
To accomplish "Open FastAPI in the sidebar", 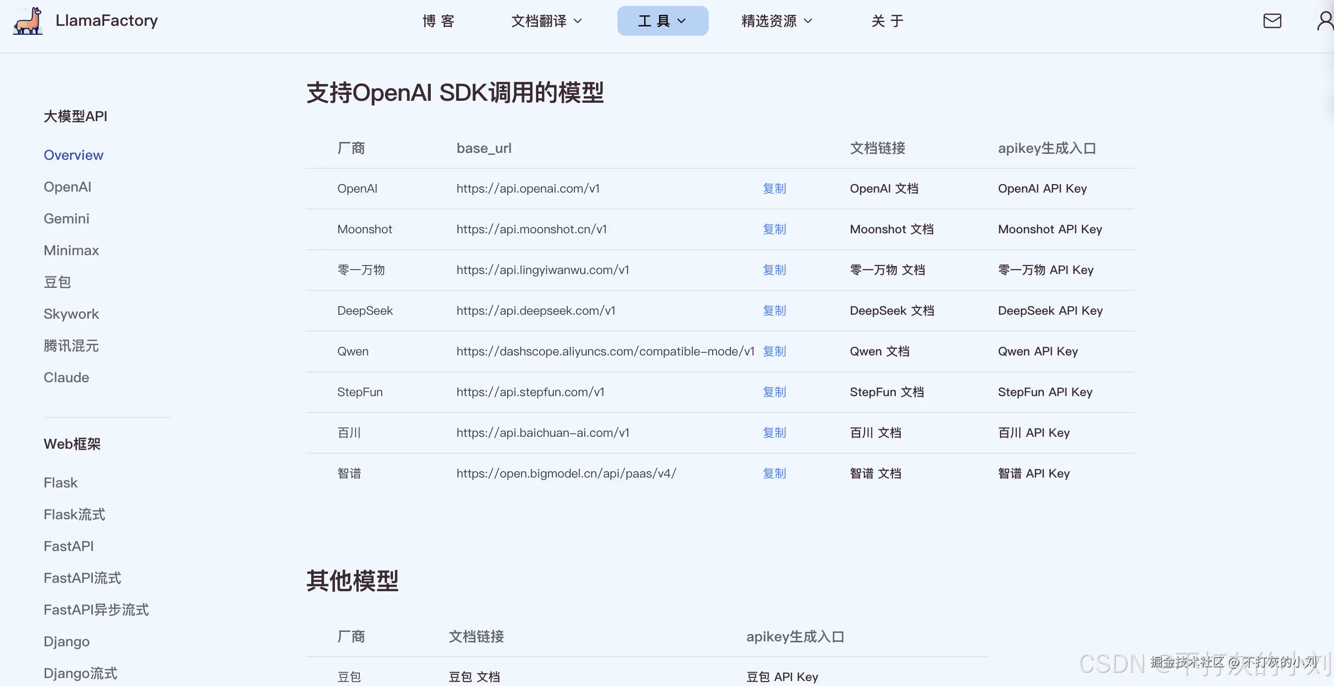I will pyautogui.click(x=68, y=546).
